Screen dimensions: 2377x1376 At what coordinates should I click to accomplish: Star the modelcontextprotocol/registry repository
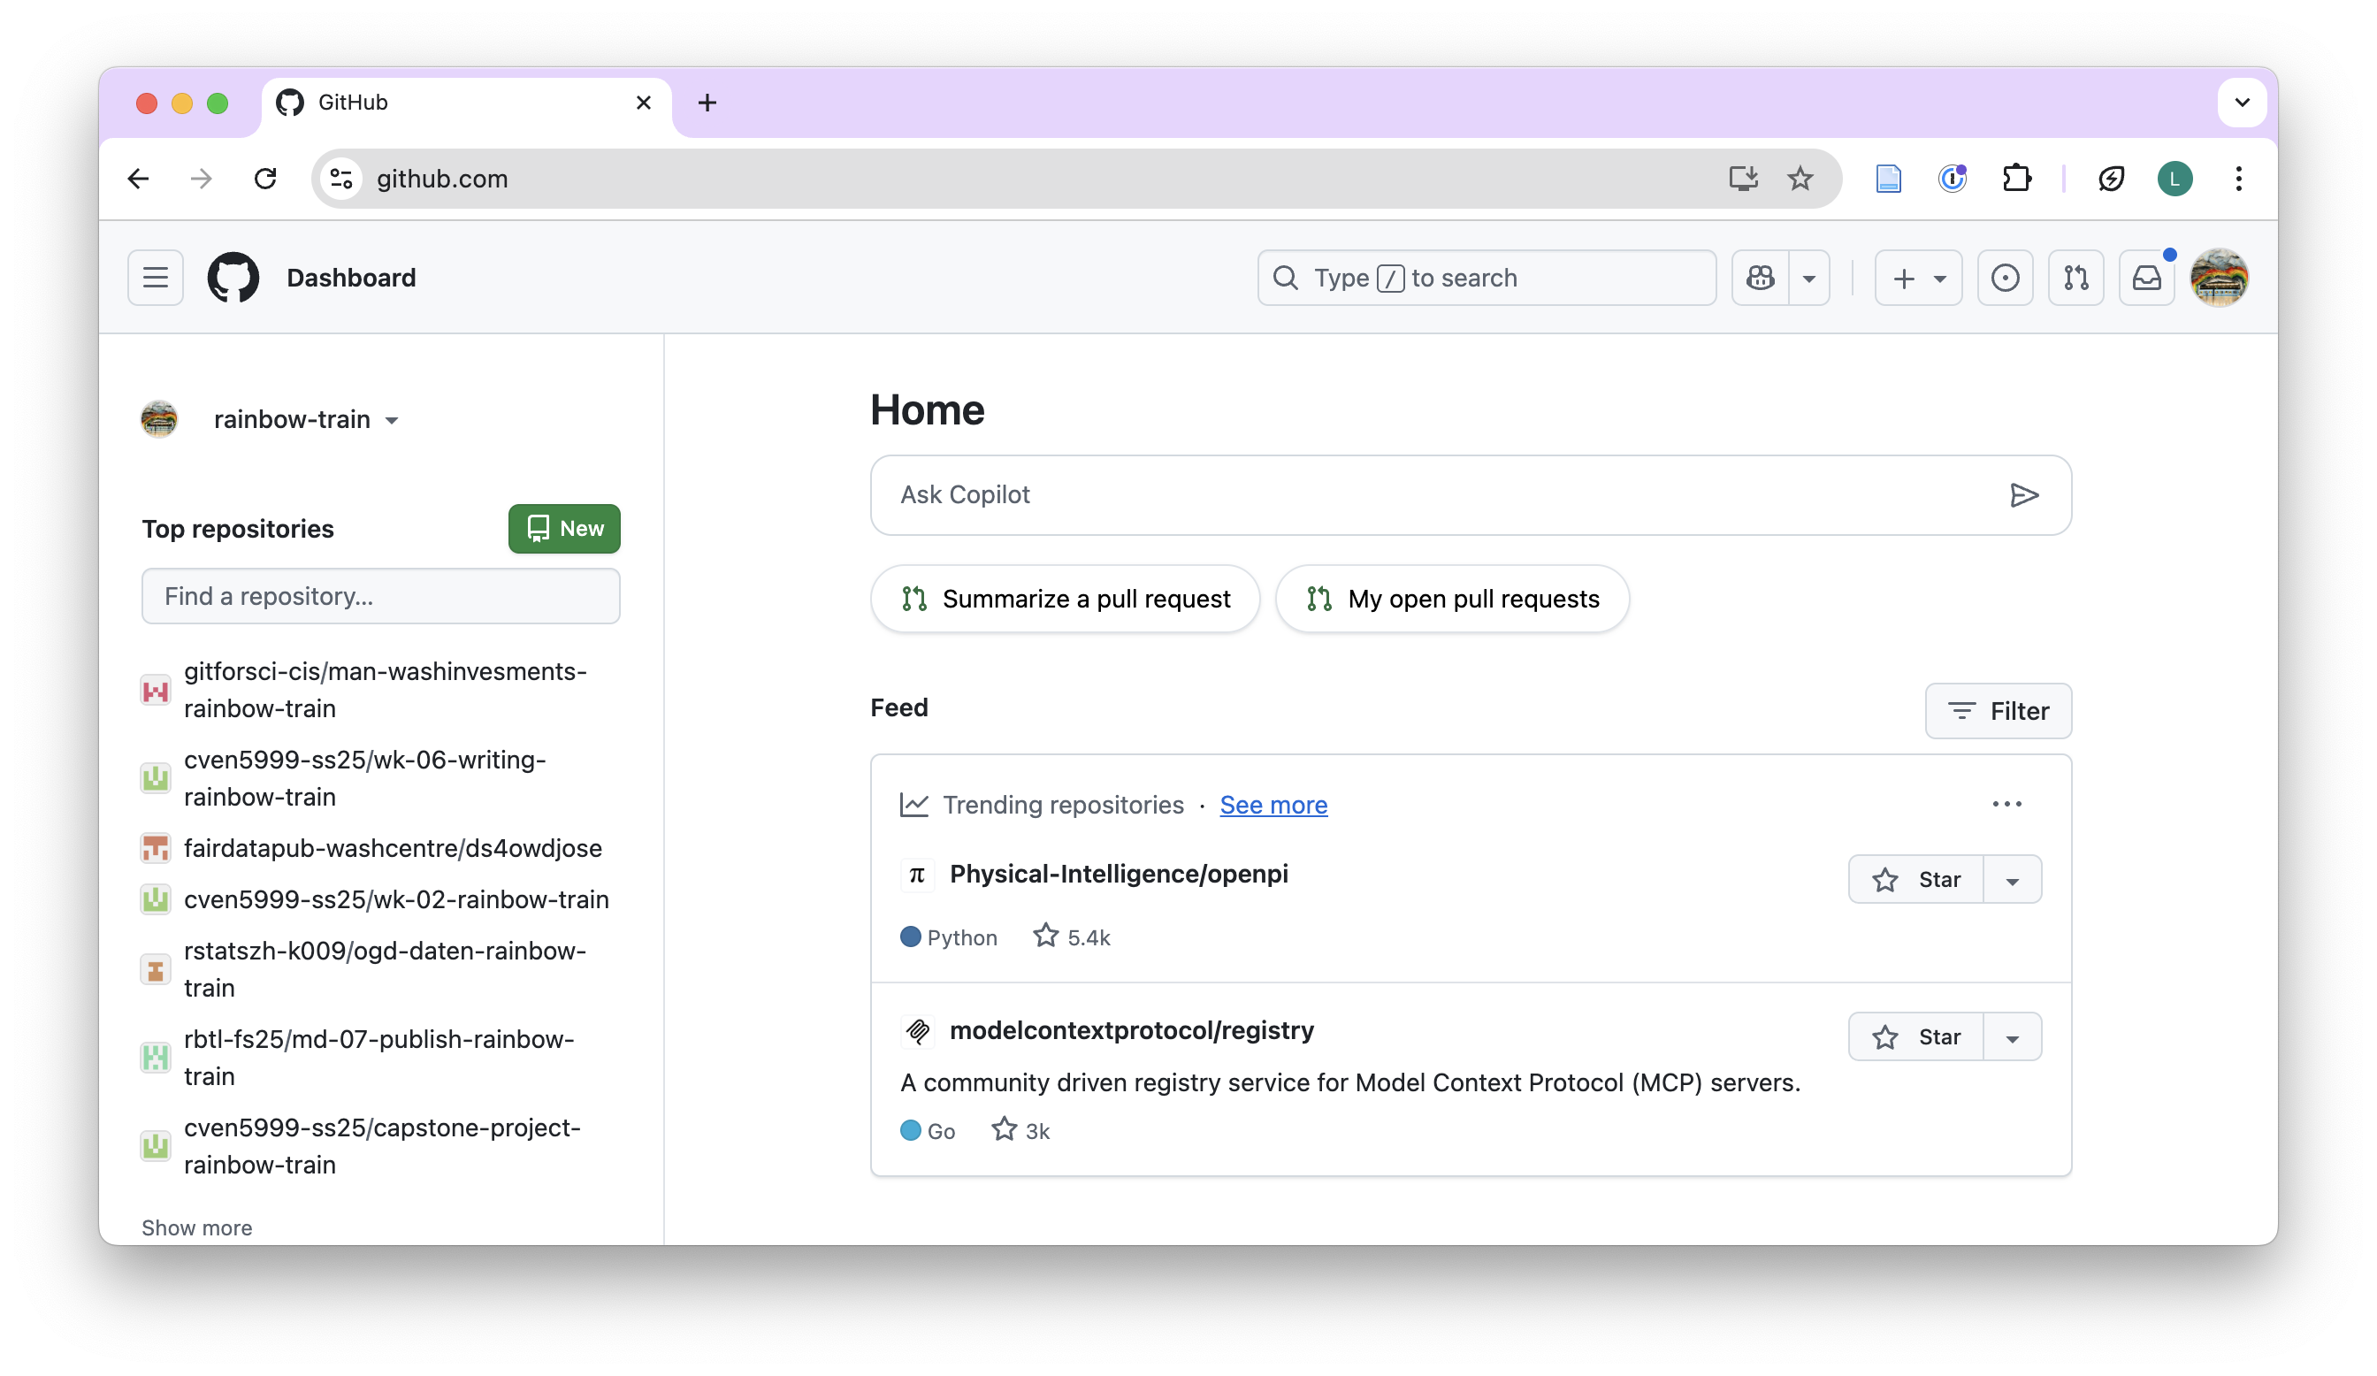coord(1915,1036)
